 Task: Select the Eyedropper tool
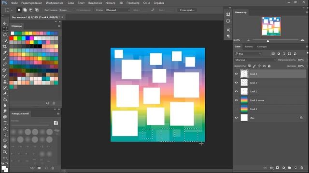5,52
